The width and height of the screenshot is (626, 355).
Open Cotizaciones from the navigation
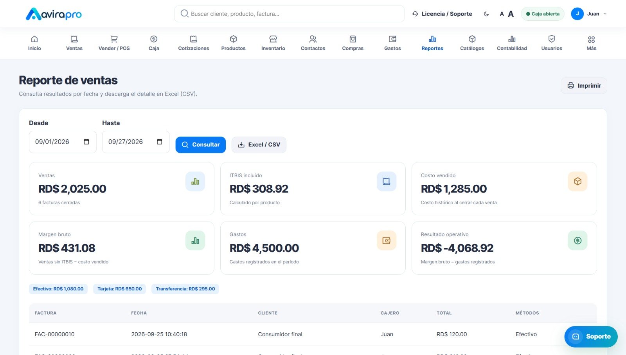click(x=194, y=43)
